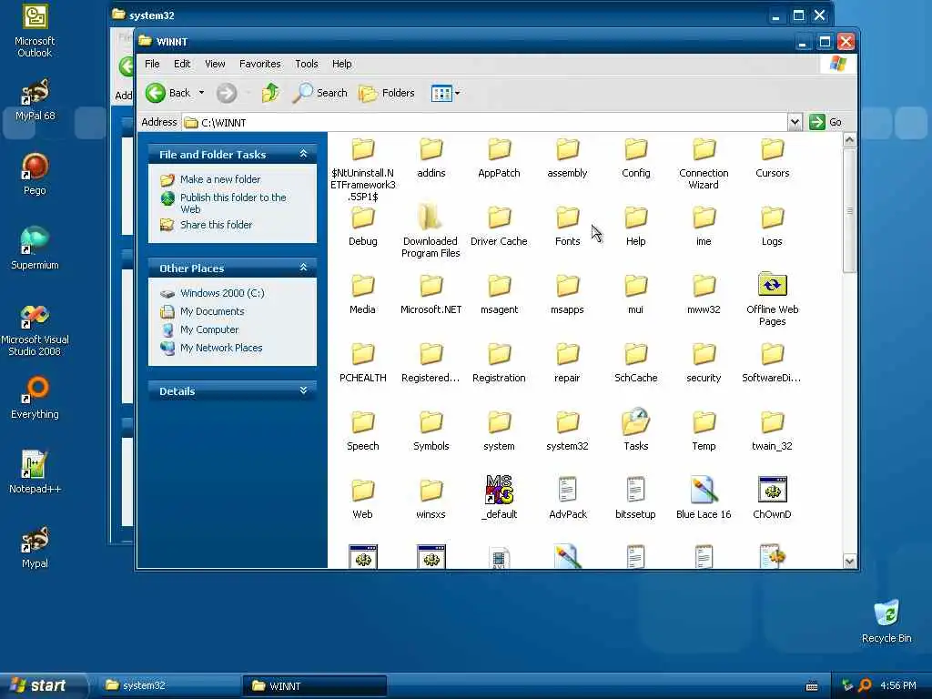Image resolution: width=932 pixels, height=699 pixels.
Task: Select the Connection Wizard folder
Action: click(x=704, y=164)
